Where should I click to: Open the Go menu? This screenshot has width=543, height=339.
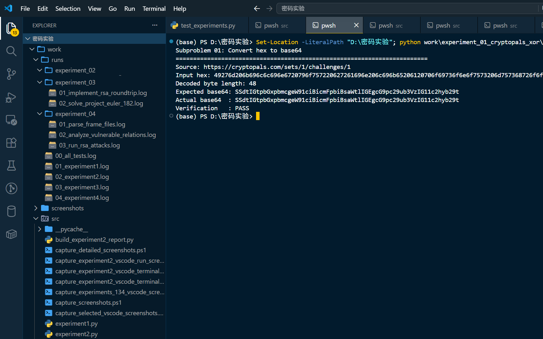coord(113,9)
